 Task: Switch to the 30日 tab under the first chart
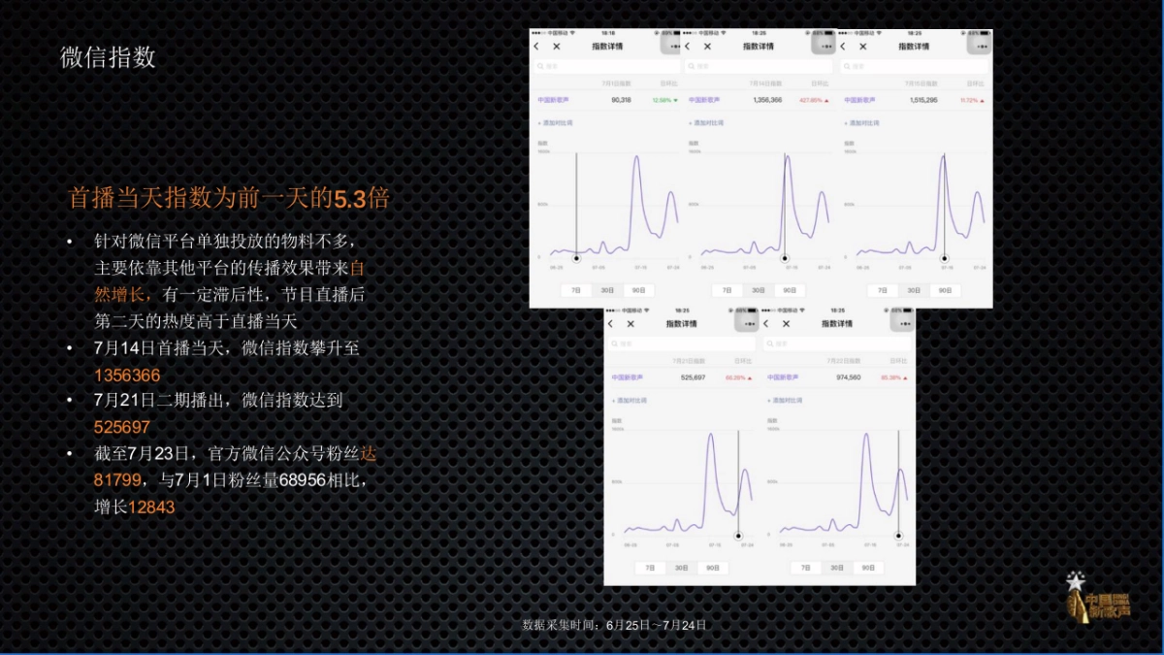click(605, 289)
